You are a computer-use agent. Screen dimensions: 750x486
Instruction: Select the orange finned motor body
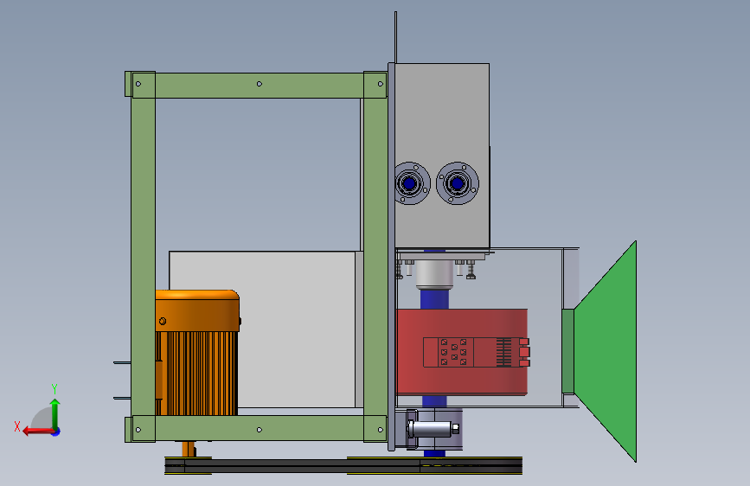[198, 373]
